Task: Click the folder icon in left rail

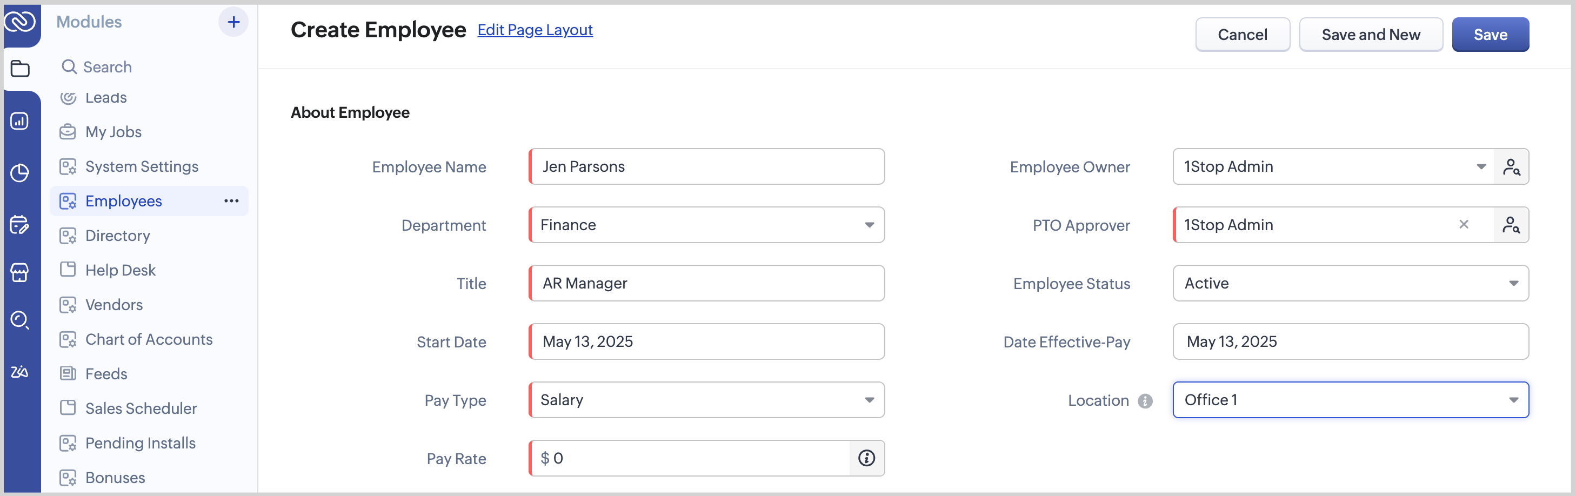Action: point(20,69)
